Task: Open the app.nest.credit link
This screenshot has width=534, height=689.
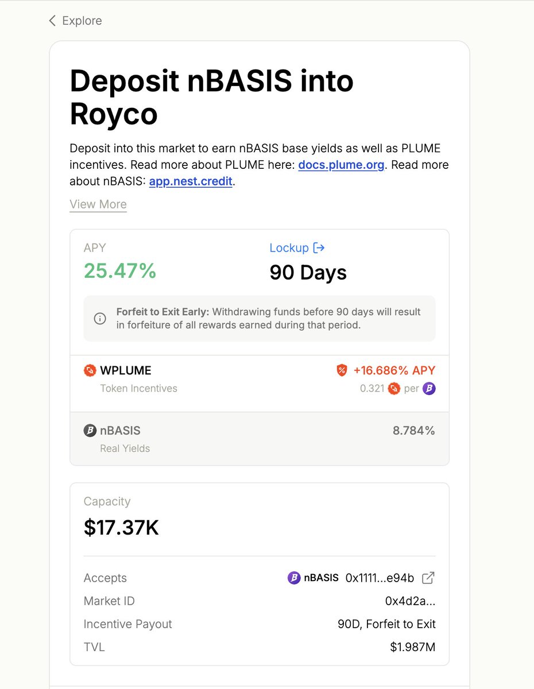Action: point(190,181)
